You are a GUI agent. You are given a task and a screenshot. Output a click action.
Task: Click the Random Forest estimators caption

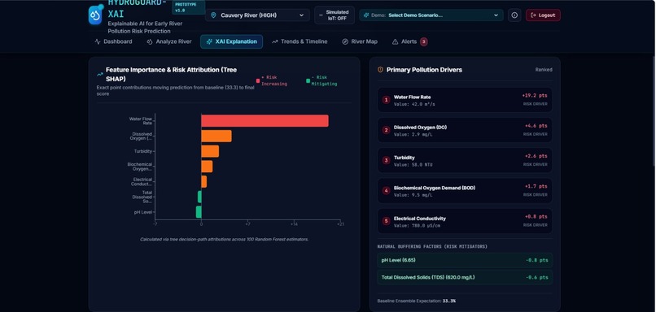pyautogui.click(x=225, y=240)
